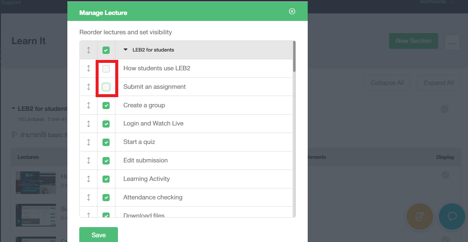Viewport: 468px width, 242px height.
Task: Open the Support link in top bar
Action: (10, 2)
